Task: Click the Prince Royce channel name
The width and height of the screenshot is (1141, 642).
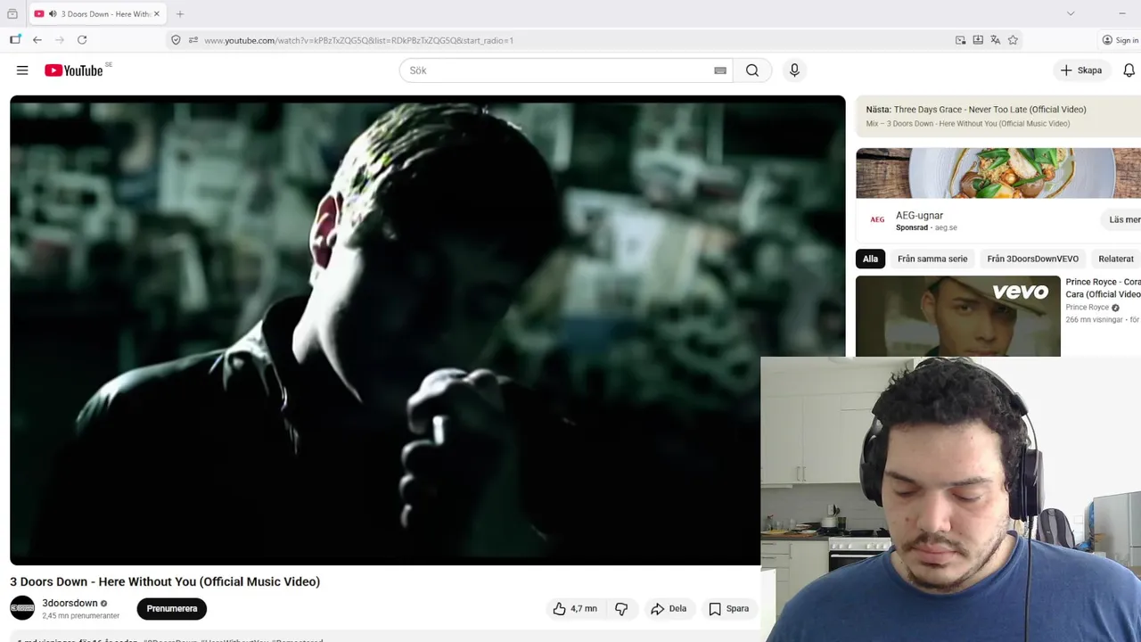Action: coord(1088,308)
